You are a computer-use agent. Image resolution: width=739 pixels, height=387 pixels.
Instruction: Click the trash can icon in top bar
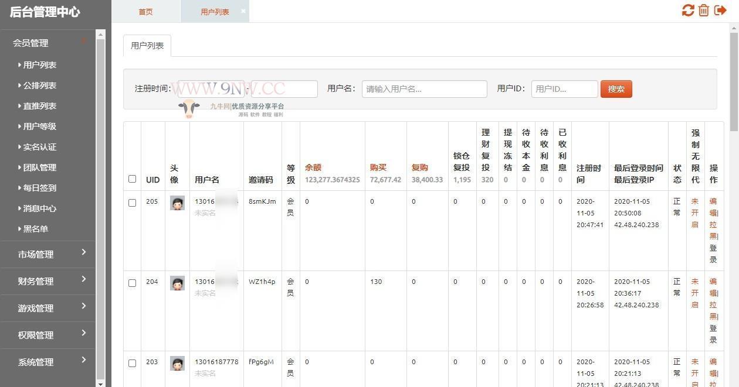point(704,11)
